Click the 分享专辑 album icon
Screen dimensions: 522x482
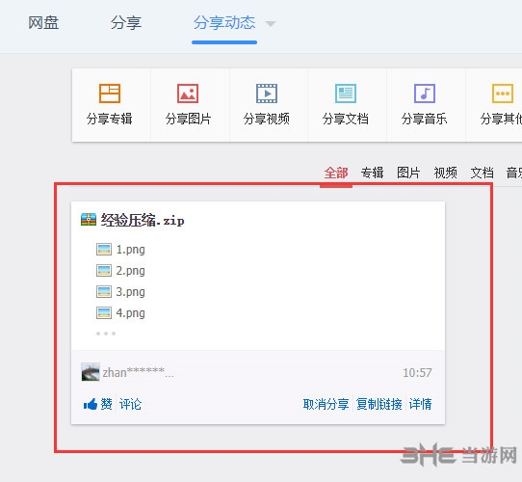[x=110, y=93]
